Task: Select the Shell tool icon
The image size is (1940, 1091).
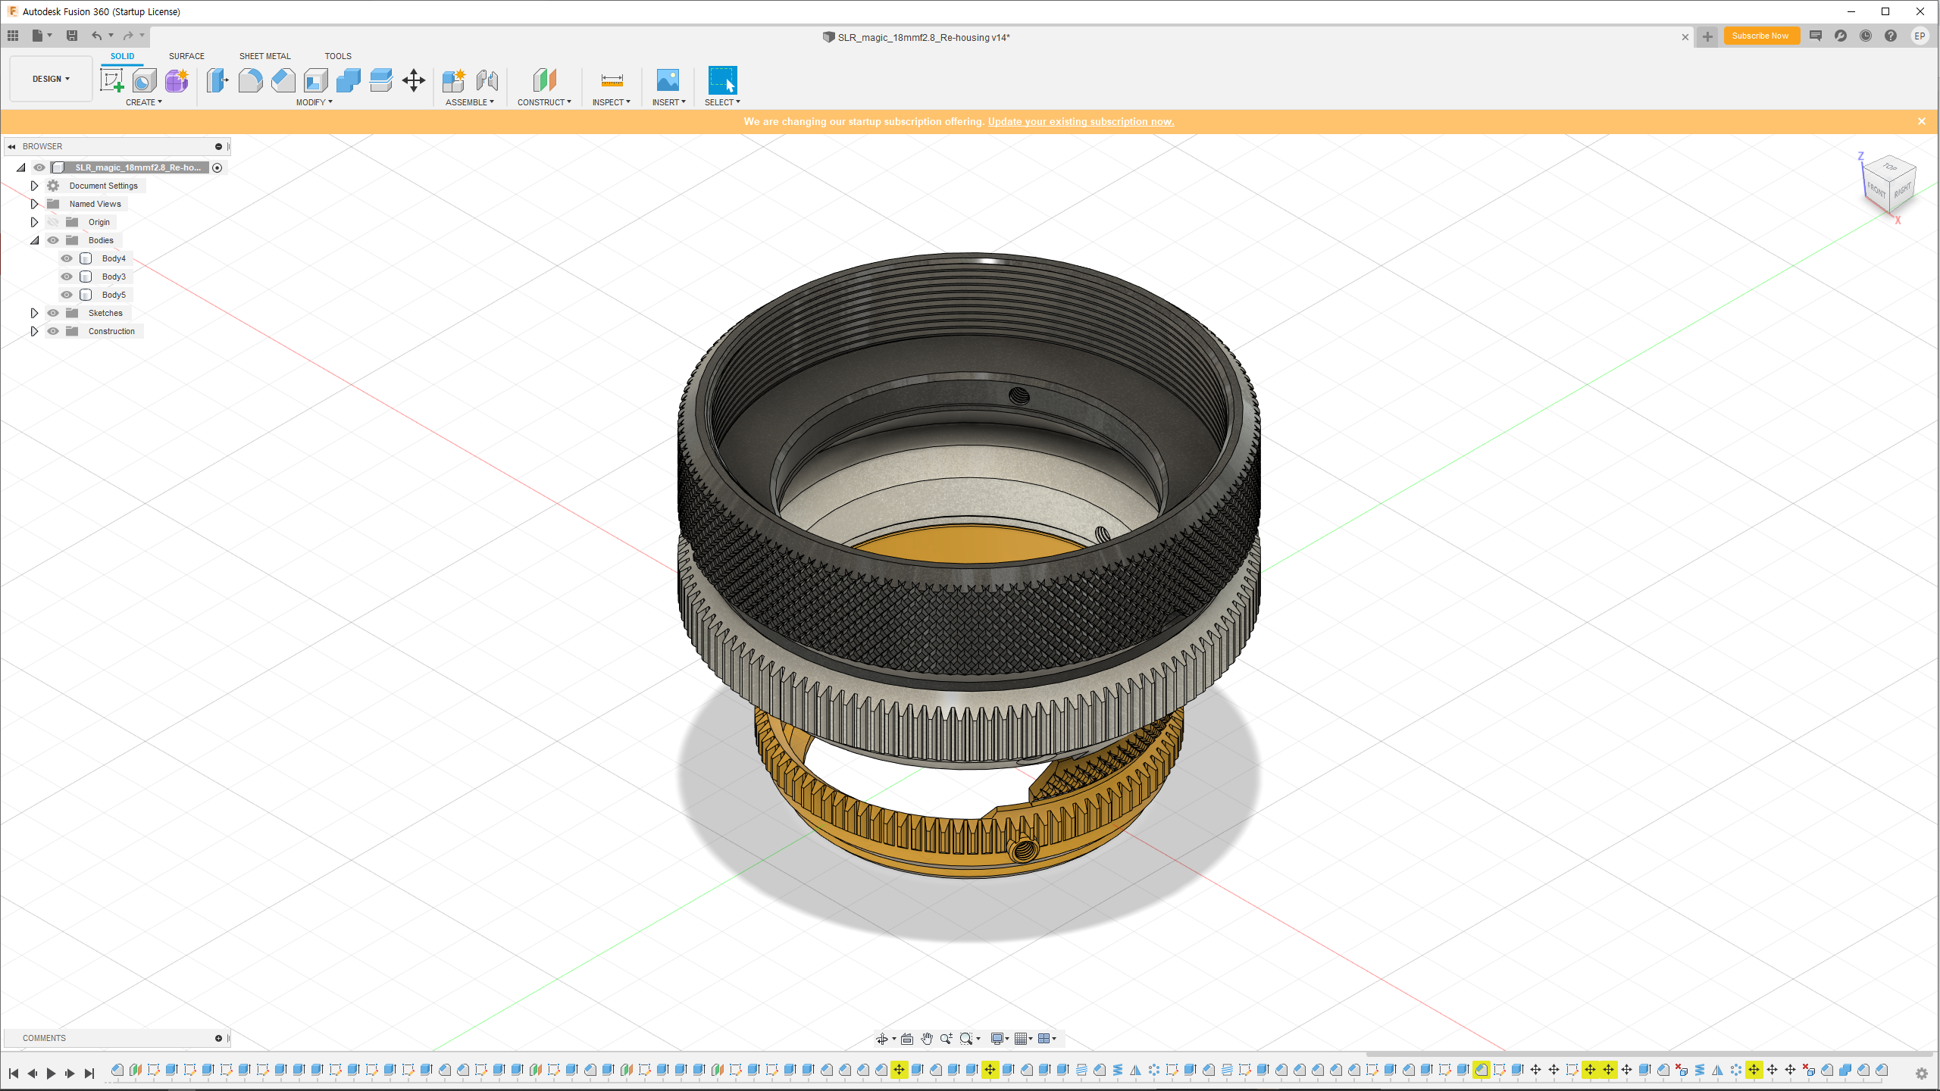Action: coord(316,80)
